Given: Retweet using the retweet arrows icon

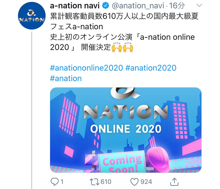Looking at the screenshot, I should point(95,182).
